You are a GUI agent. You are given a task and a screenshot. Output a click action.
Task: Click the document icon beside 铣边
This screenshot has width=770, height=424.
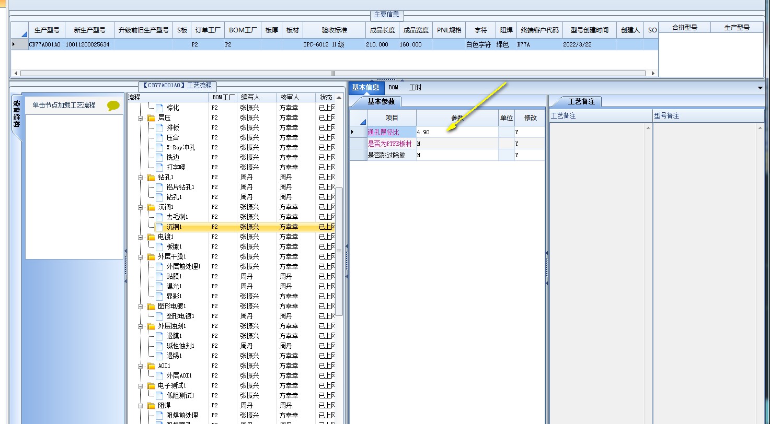coord(159,157)
